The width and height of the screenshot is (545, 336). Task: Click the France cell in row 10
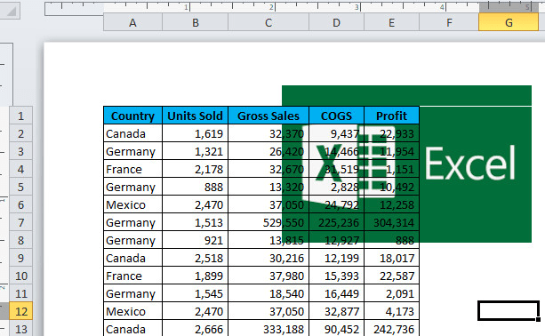pyautogui.click(x=132, y=276)
